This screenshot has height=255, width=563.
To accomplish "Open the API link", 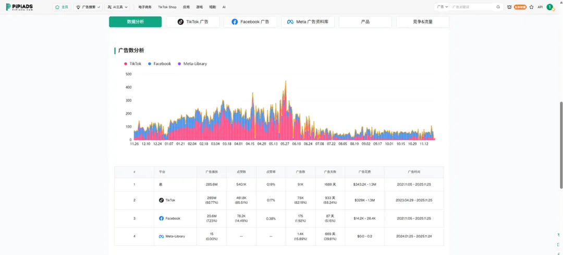I will (540, 7).
